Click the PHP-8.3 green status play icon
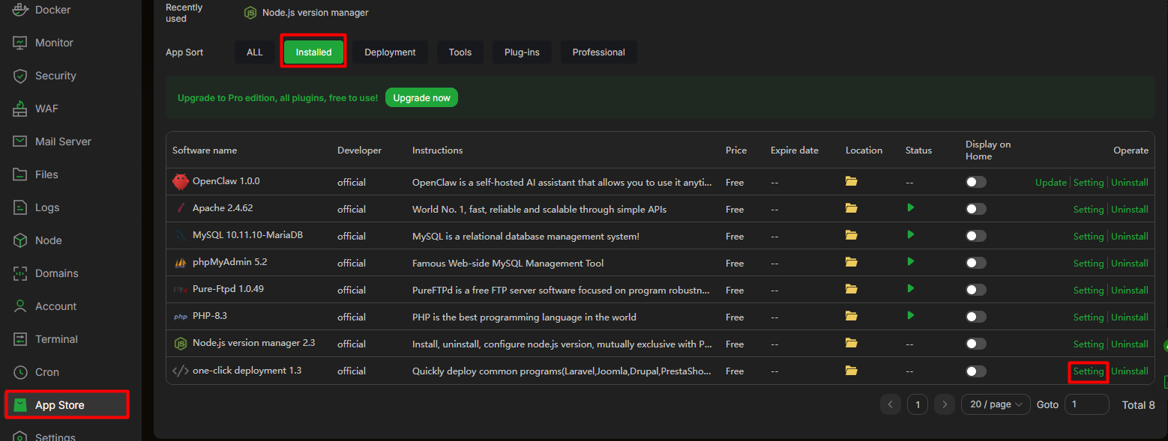This screenshot has width=1168, height=441. 911,316
